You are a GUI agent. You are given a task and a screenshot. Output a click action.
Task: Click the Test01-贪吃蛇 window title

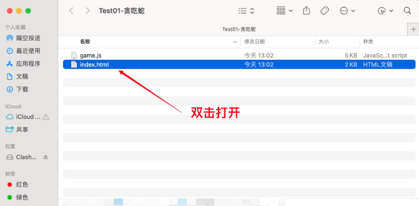coord(122,10)
